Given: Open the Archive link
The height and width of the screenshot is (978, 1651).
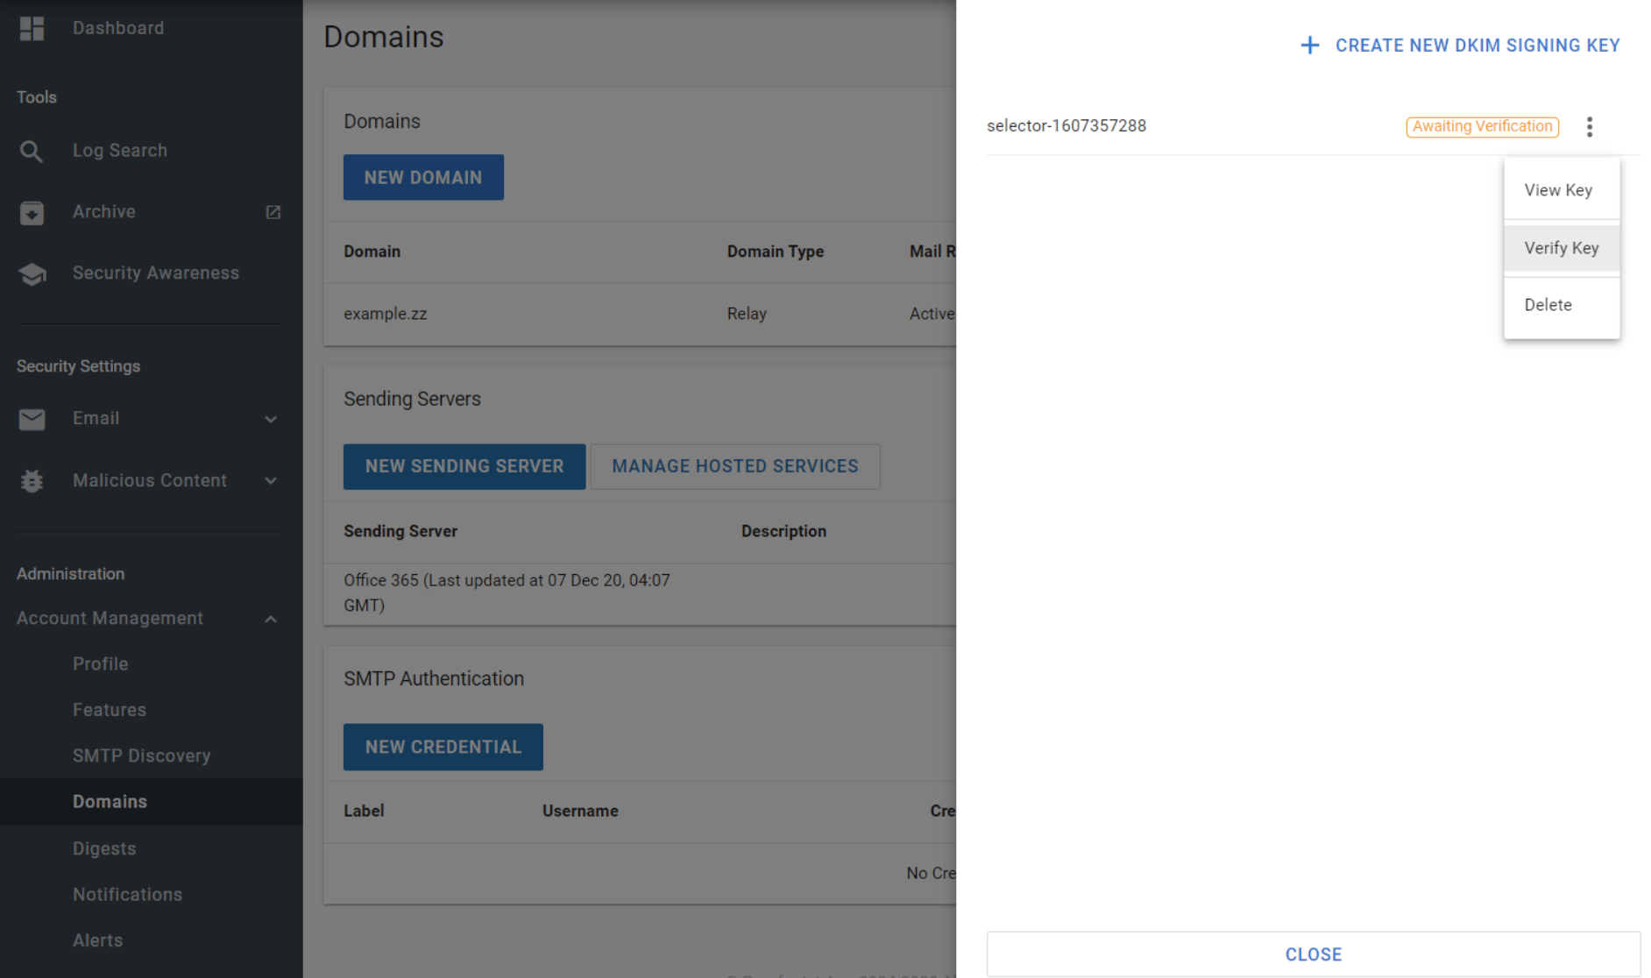Looking at the screenshot, I should [x=104, y=212].
